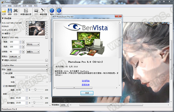Click the Close button in About dialog
Image resolution: width=174 pixels, height=112 pixels.
pos(87,93)
